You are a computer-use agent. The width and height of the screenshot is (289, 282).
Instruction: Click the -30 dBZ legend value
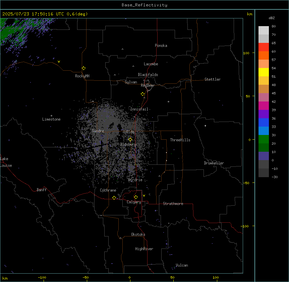(275, 177)
